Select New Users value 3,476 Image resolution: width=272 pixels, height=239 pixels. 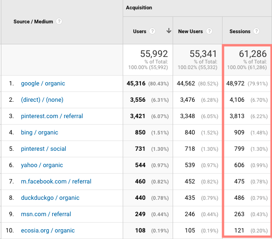pyautogui.click(x=188, y=100)
